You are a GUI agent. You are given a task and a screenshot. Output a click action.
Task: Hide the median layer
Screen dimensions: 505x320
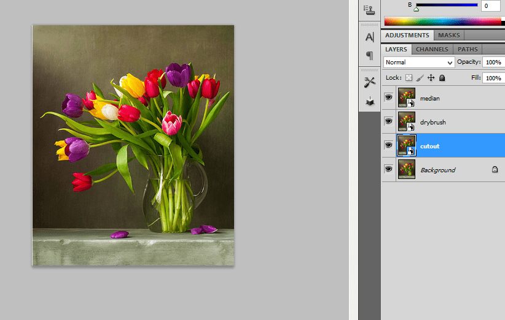pyautogui.click(x=389, y=97)
